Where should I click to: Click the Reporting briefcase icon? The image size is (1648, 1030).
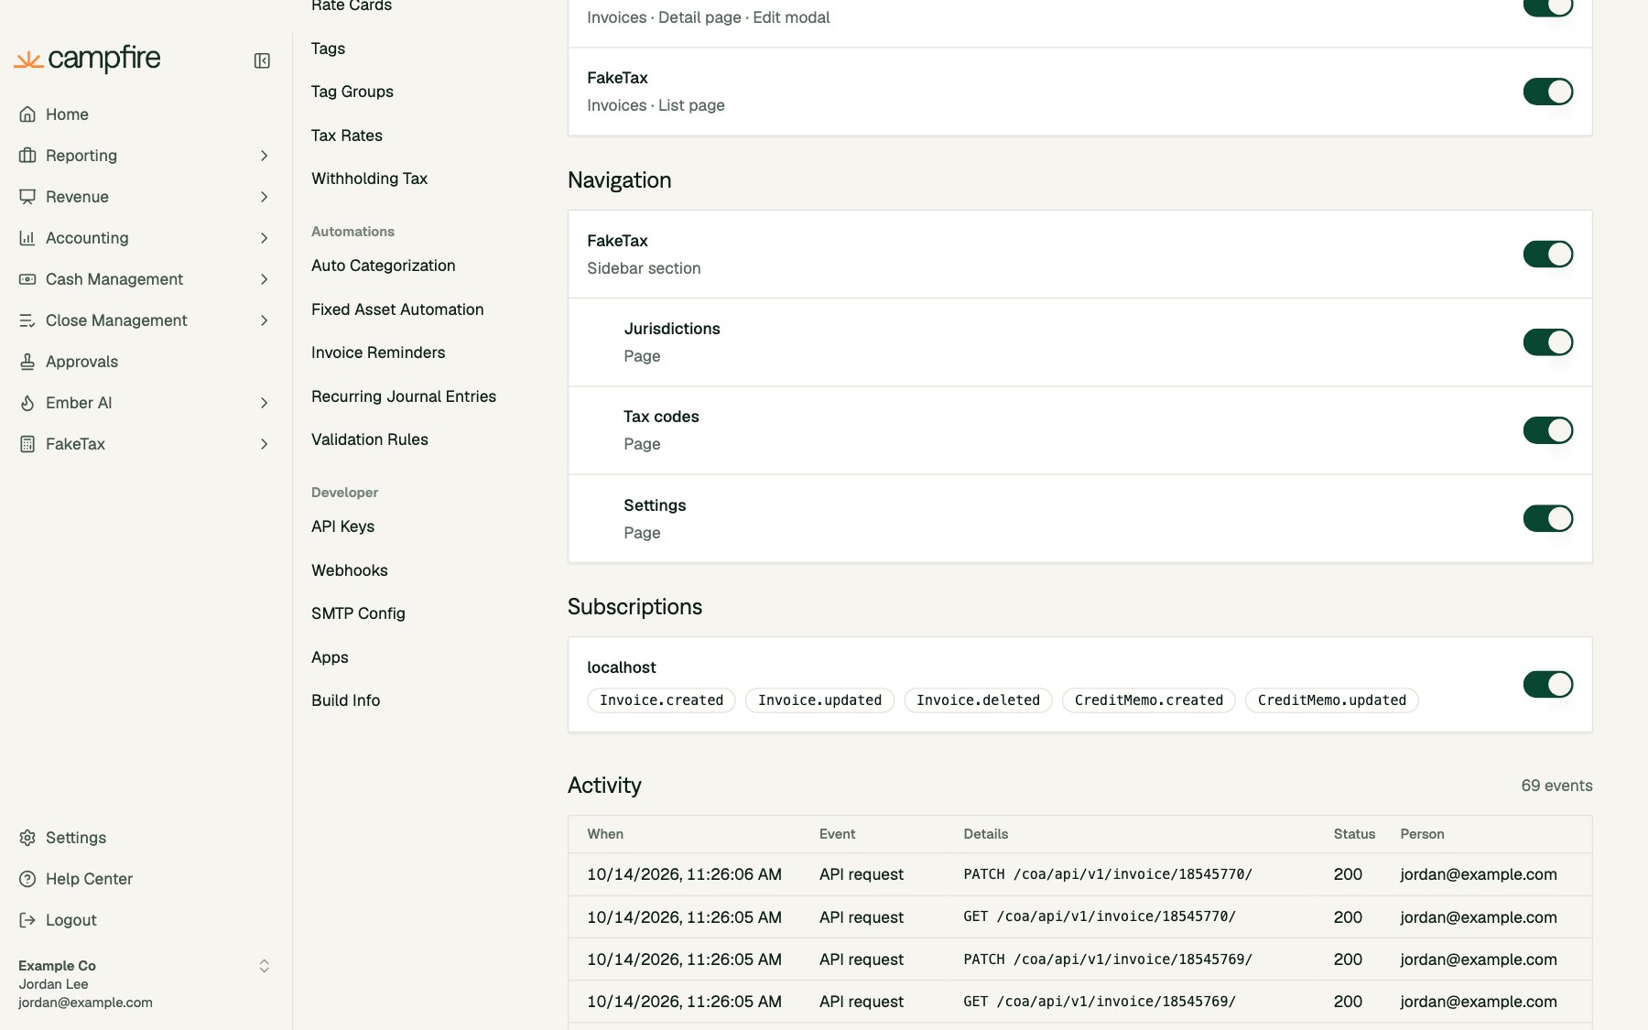coord(27,156)
